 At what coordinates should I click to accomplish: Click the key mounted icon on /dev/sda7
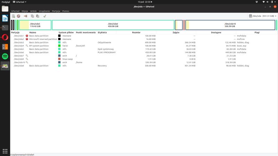click(27, 56)
